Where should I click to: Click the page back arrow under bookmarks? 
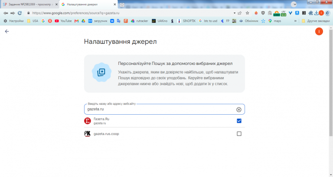(7, 31)
